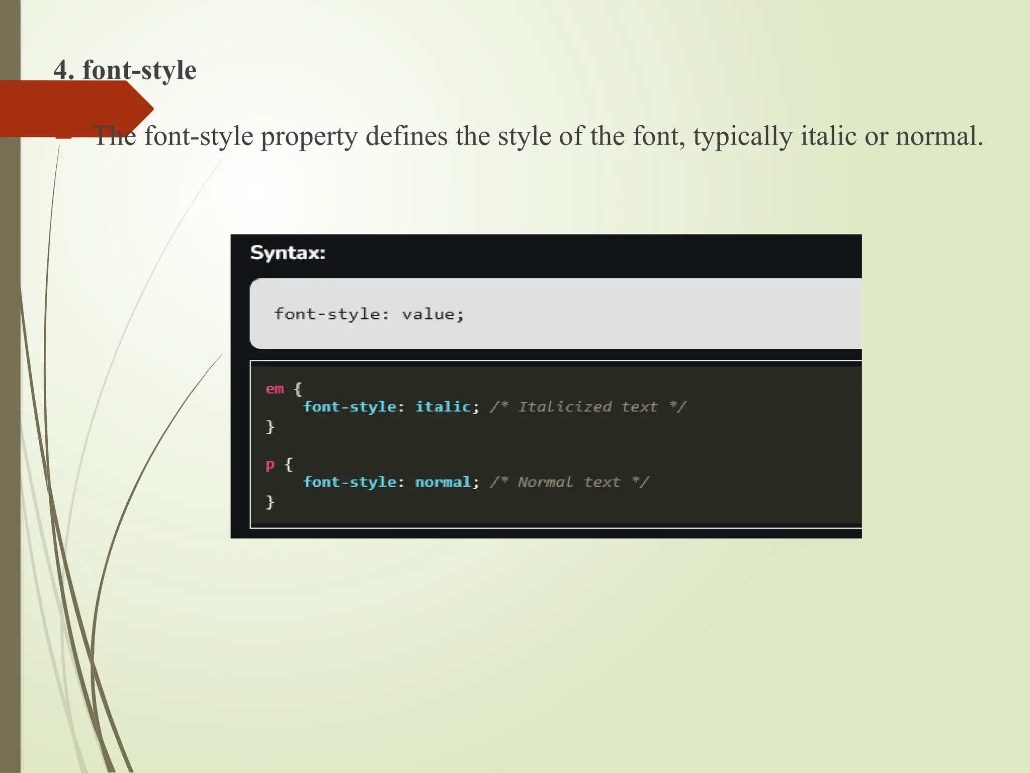Click the sentence describing the font-style property
The image size is (1030, 773).
point(538,136)
